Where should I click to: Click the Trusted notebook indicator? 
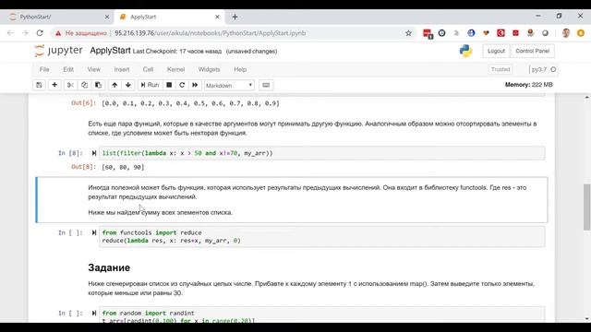pyautogui.click(x=501, y=69)
